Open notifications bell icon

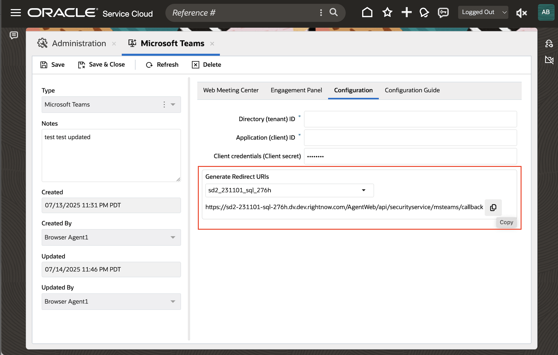(424, 12)
